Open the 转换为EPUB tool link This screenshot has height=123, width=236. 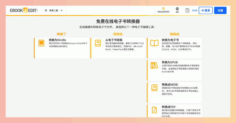170,62
